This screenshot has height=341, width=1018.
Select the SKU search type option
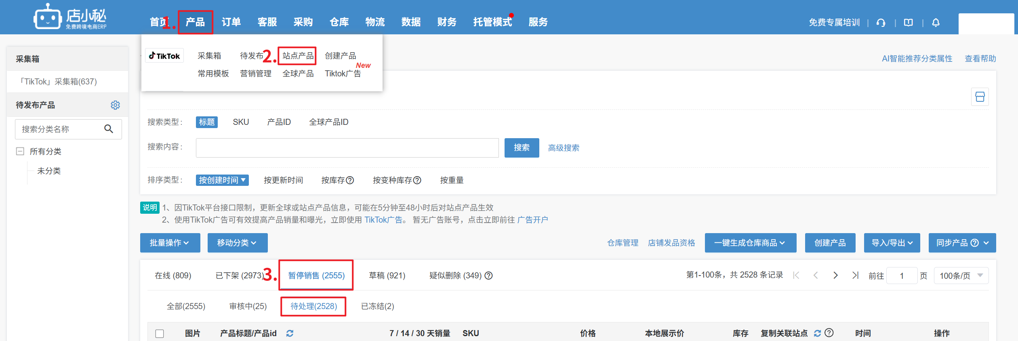point(241,122)
